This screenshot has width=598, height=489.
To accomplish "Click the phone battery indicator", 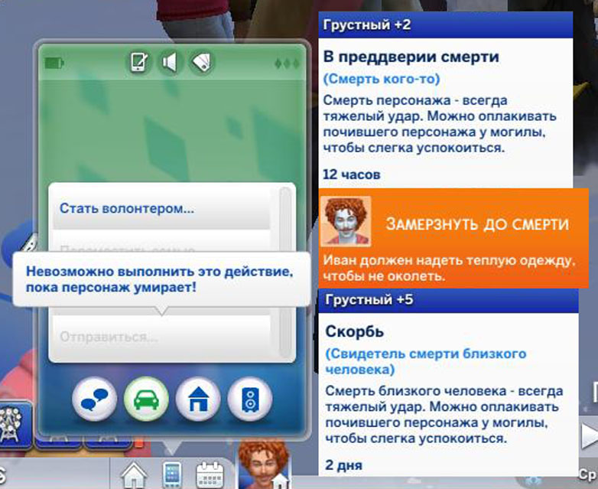I will (x=54, y=63).
